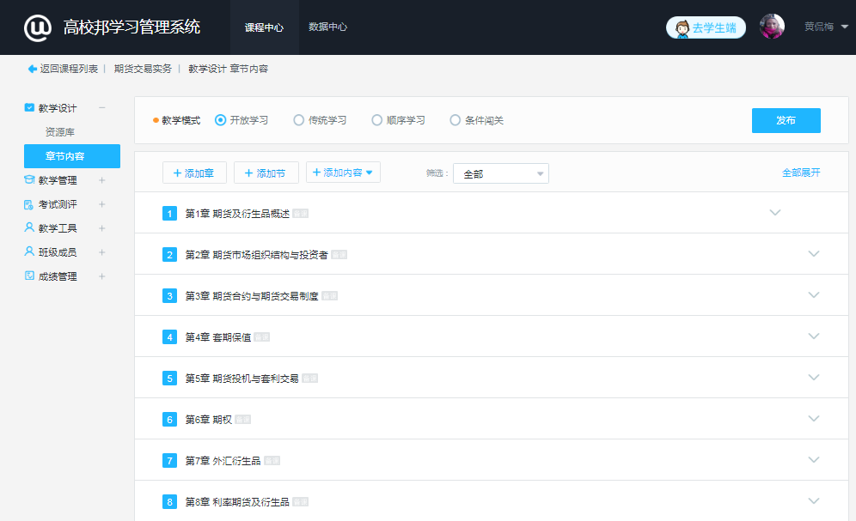Go to student side via 去学生端

click(x=706, y=27)
